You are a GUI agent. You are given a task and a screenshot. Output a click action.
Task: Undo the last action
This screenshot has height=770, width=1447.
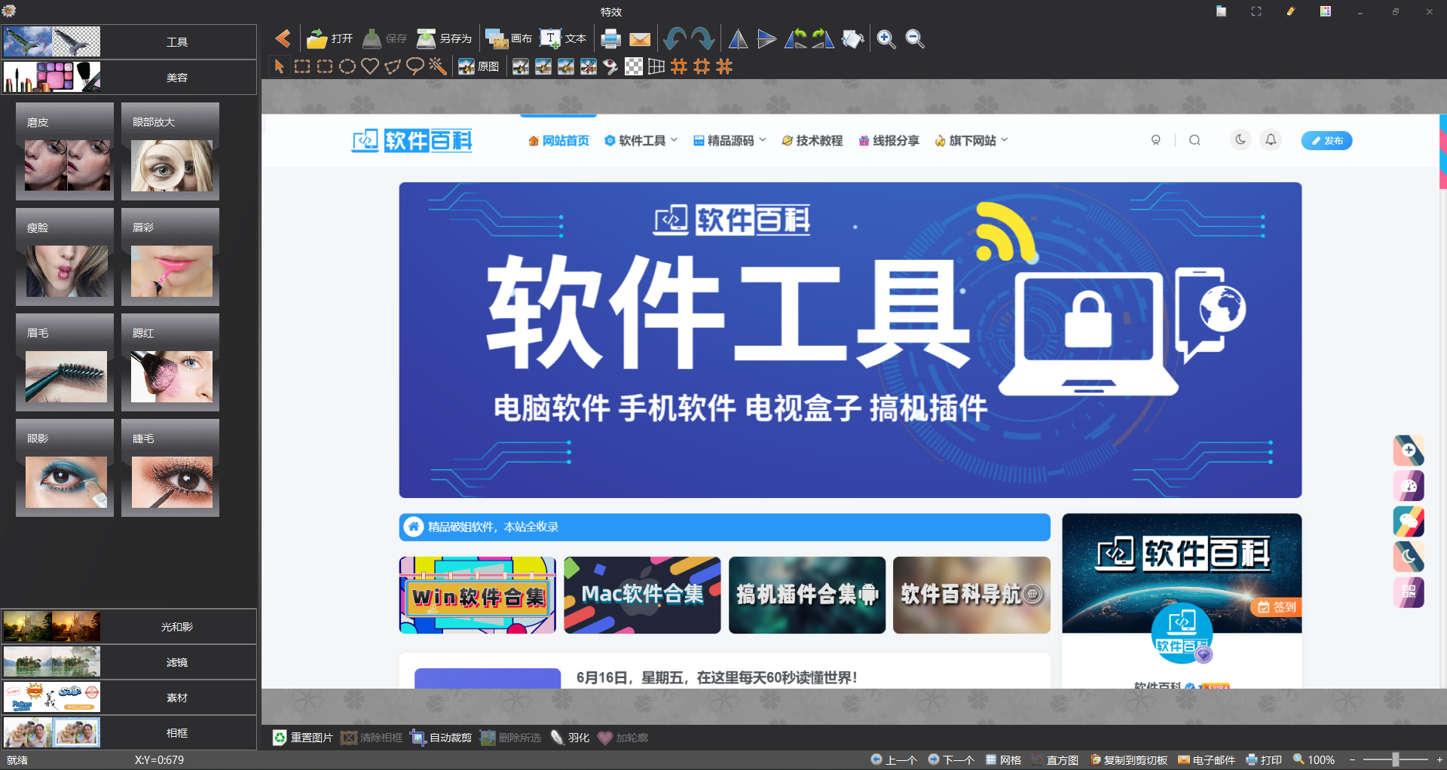coord(676,38)
